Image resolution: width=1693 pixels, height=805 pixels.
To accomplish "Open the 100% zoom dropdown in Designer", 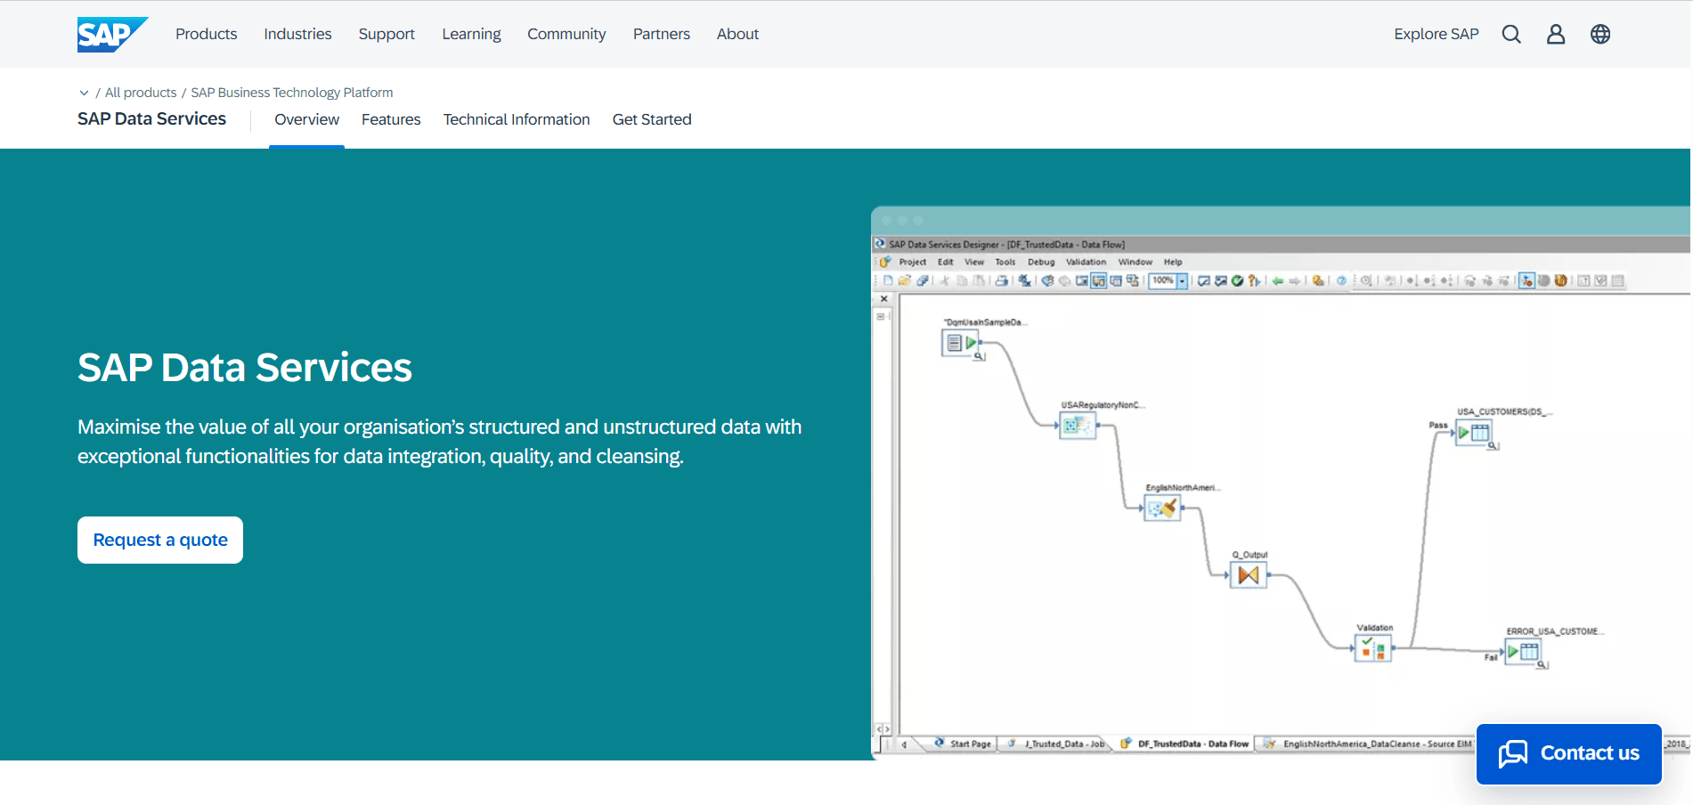I will (1182, 281).
